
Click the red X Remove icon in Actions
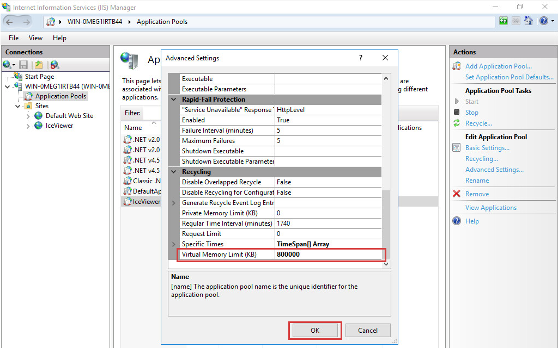point(457,194)
